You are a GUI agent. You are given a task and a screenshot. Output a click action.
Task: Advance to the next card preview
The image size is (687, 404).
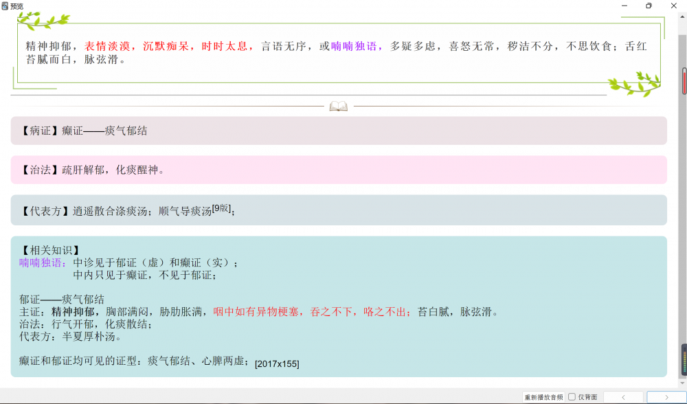666,397
